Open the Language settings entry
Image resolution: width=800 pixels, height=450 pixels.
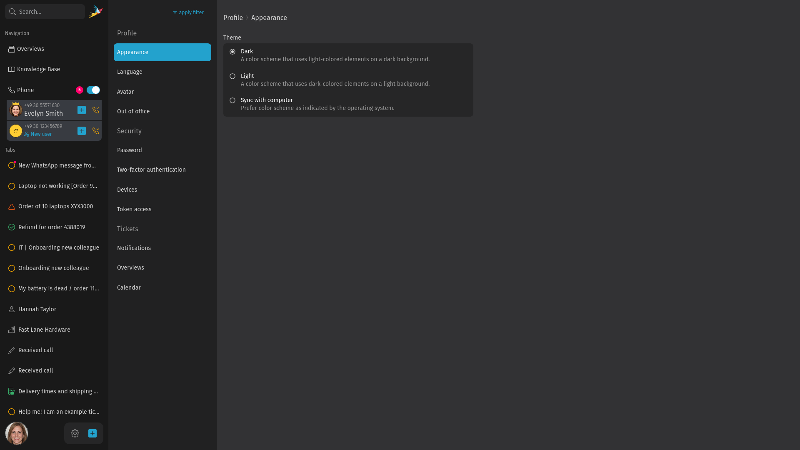click(x=162, y=72)
